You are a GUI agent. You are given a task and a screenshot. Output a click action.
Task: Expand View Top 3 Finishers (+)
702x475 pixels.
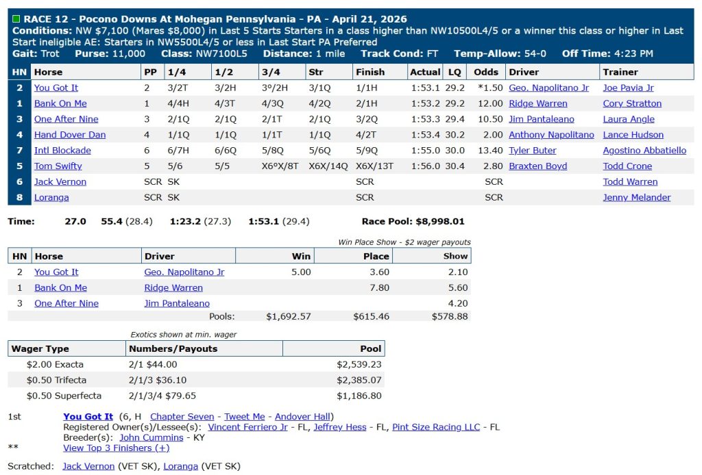tap(116, 448)
